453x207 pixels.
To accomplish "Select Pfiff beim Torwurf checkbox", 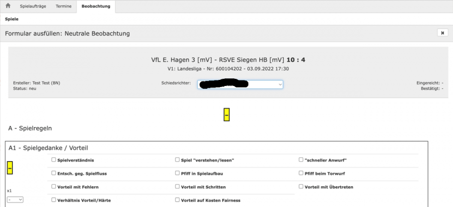I will tap(301, 173).
